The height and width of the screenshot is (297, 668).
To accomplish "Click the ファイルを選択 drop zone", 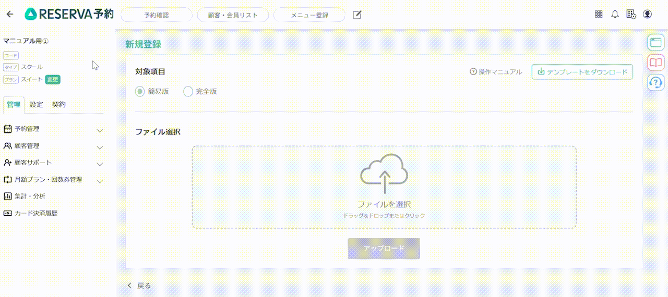I will [x=384, y=187].
